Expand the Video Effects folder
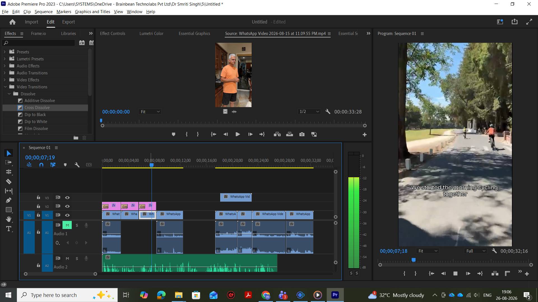 [x=4, y=80]
